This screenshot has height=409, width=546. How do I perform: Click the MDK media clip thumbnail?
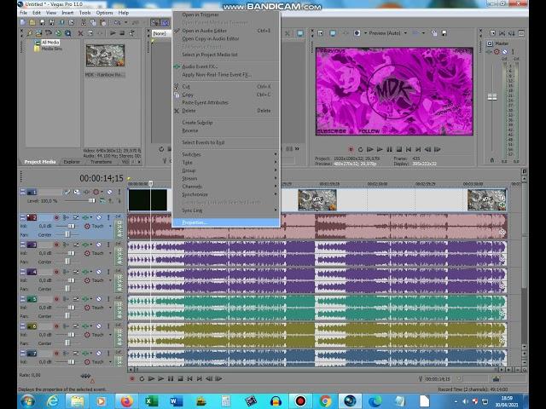pos(105,57)
